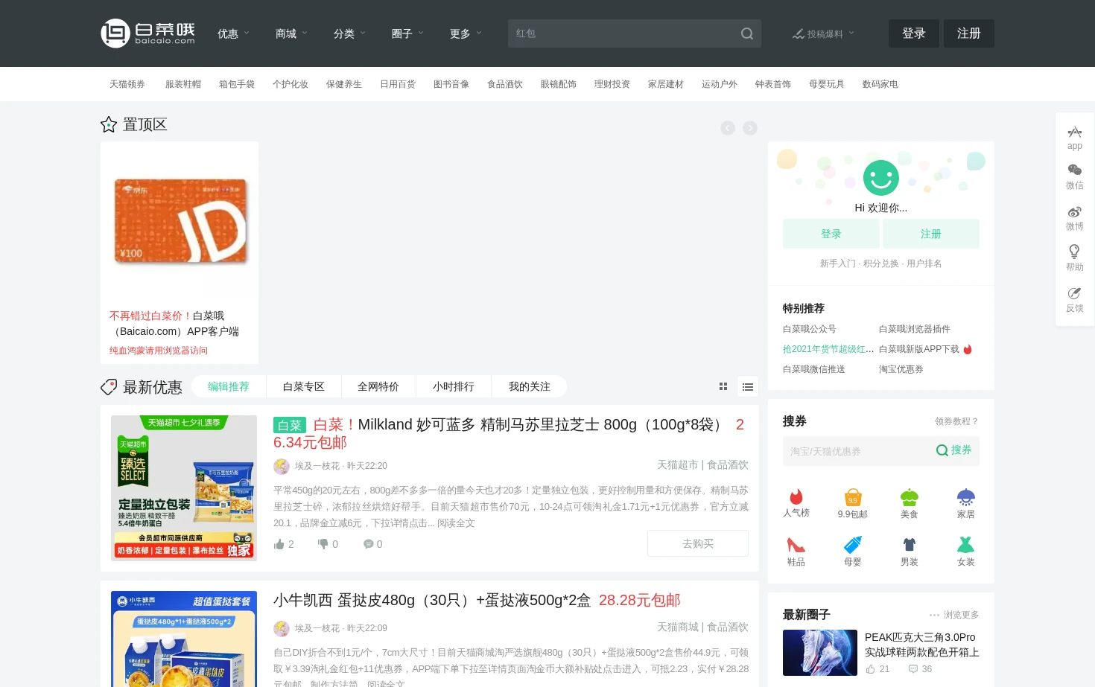The width and height of the screenshot is (1095, 687).
Task: Open comments on Milkland deal
Action: [372, 544]
